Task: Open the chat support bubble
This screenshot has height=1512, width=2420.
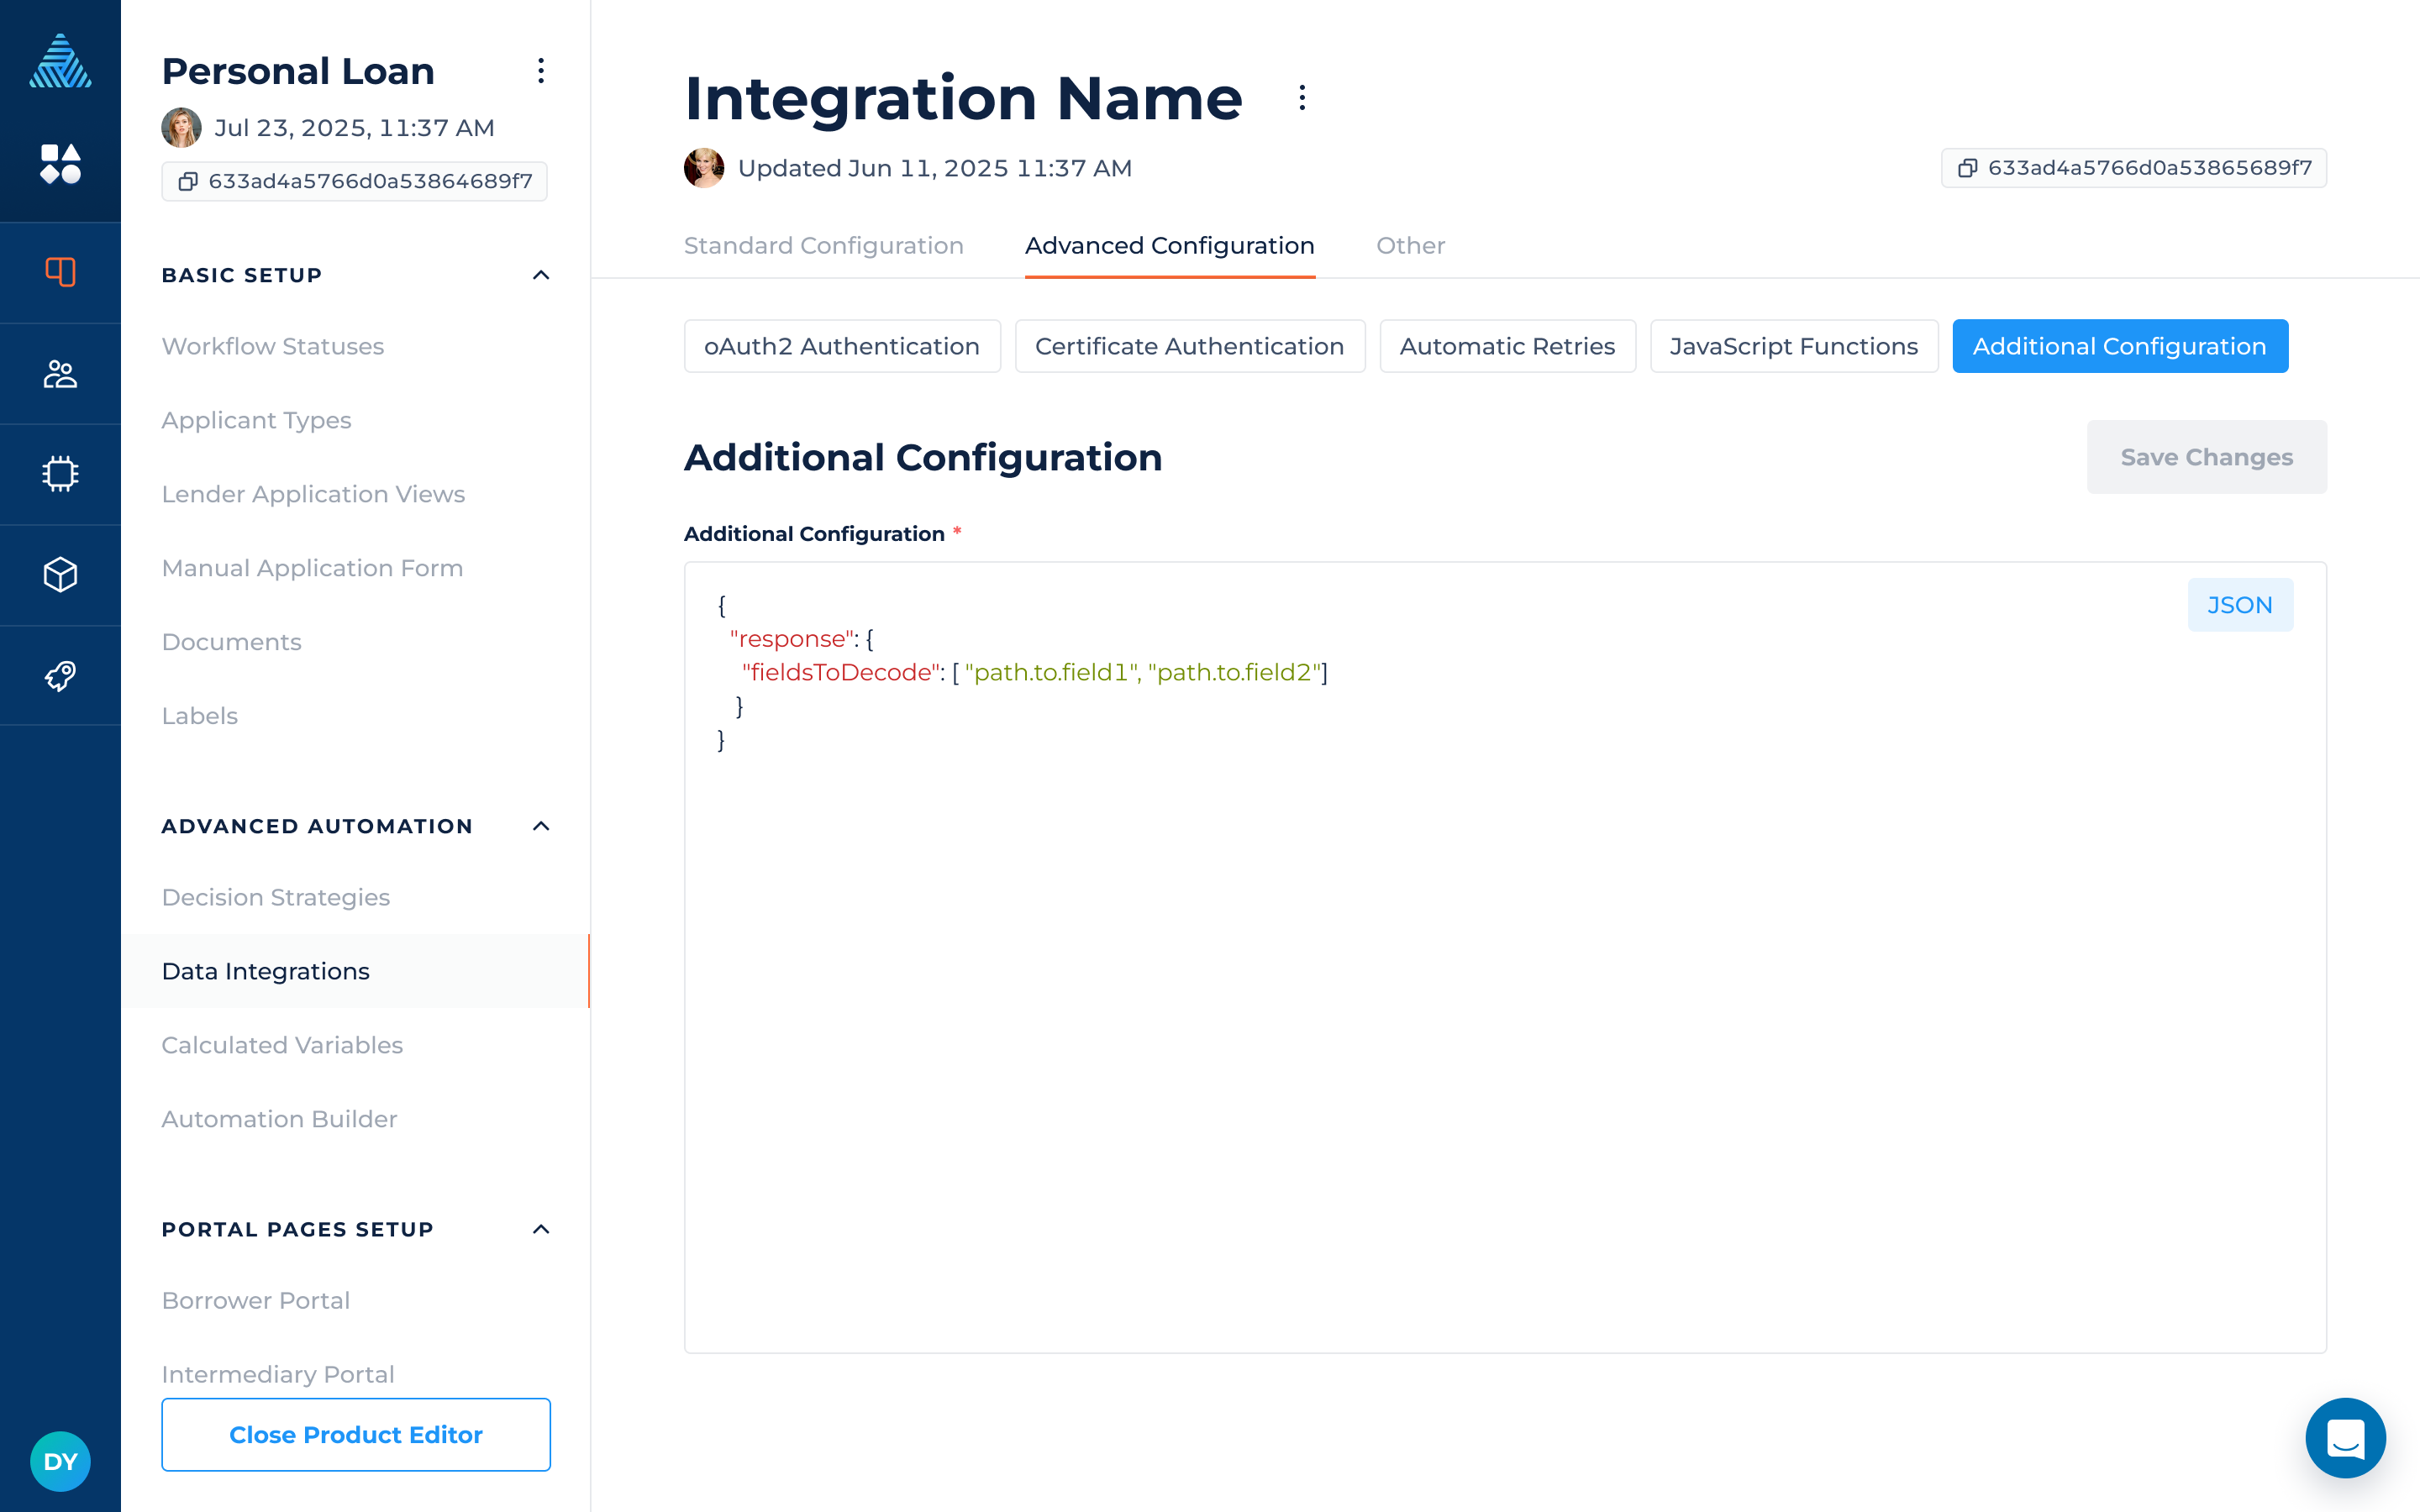Action: (2344, 1438)
